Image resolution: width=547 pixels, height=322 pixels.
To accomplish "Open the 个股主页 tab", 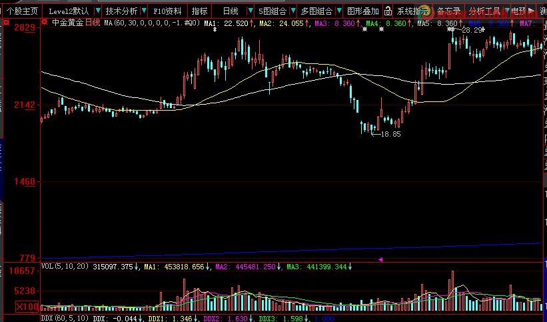I will 23,11.
